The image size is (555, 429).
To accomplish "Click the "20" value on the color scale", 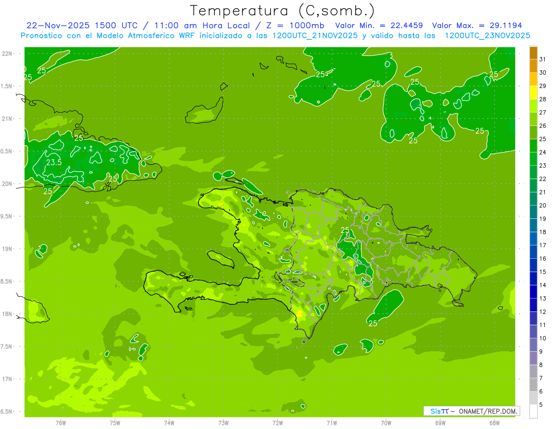I will [543, 205].
